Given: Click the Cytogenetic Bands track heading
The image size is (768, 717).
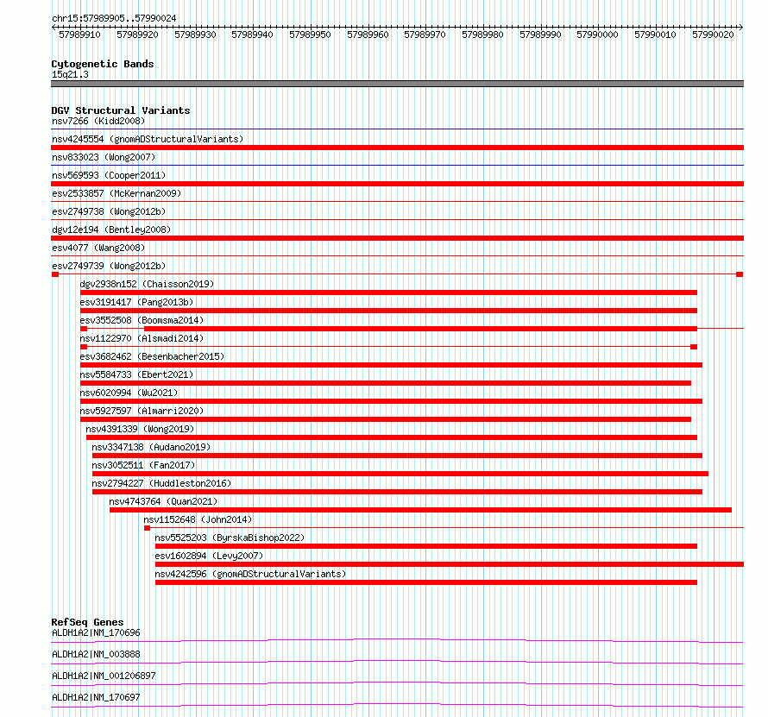Looking at the screenshot, I should pos(103,64).
